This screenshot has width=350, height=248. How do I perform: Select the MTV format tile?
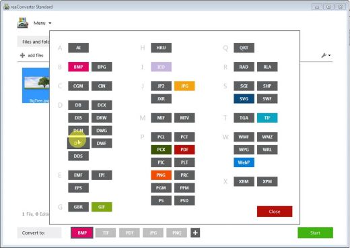click(x=184, y=118)
